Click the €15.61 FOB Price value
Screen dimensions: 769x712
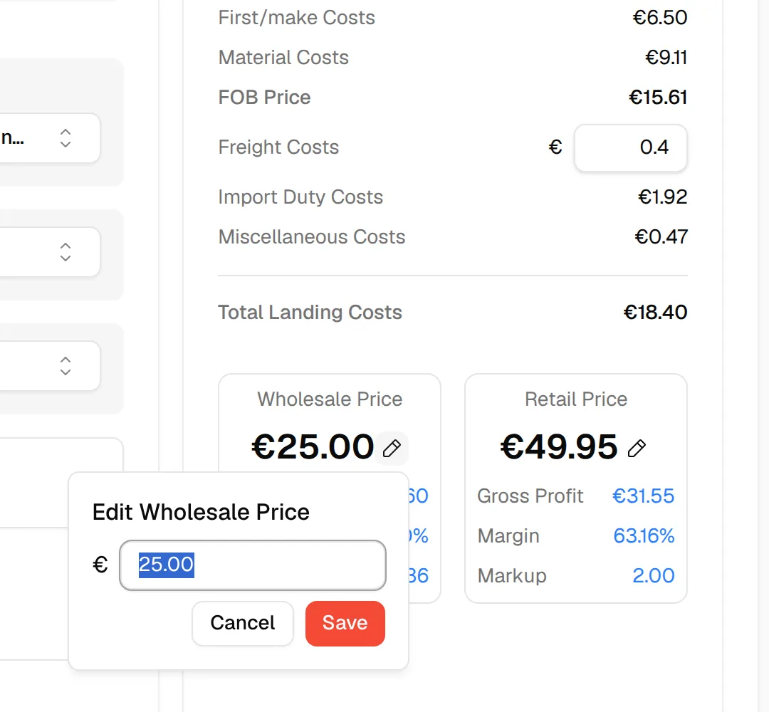(x=658, y=97)
